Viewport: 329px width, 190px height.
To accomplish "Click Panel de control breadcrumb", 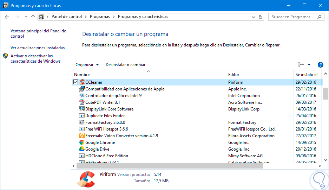I will [x=66, y=17].
